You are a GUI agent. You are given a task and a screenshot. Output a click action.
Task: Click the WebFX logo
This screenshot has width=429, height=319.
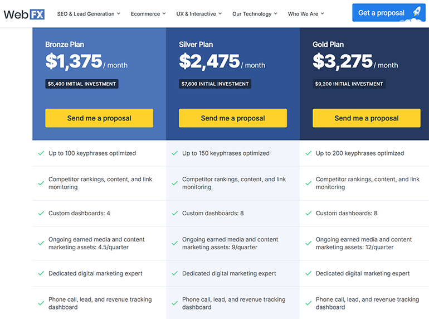[24, 14]
